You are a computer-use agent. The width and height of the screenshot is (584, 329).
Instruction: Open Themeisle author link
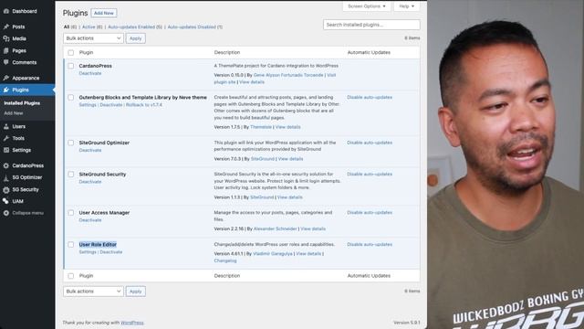pos(261,127)
